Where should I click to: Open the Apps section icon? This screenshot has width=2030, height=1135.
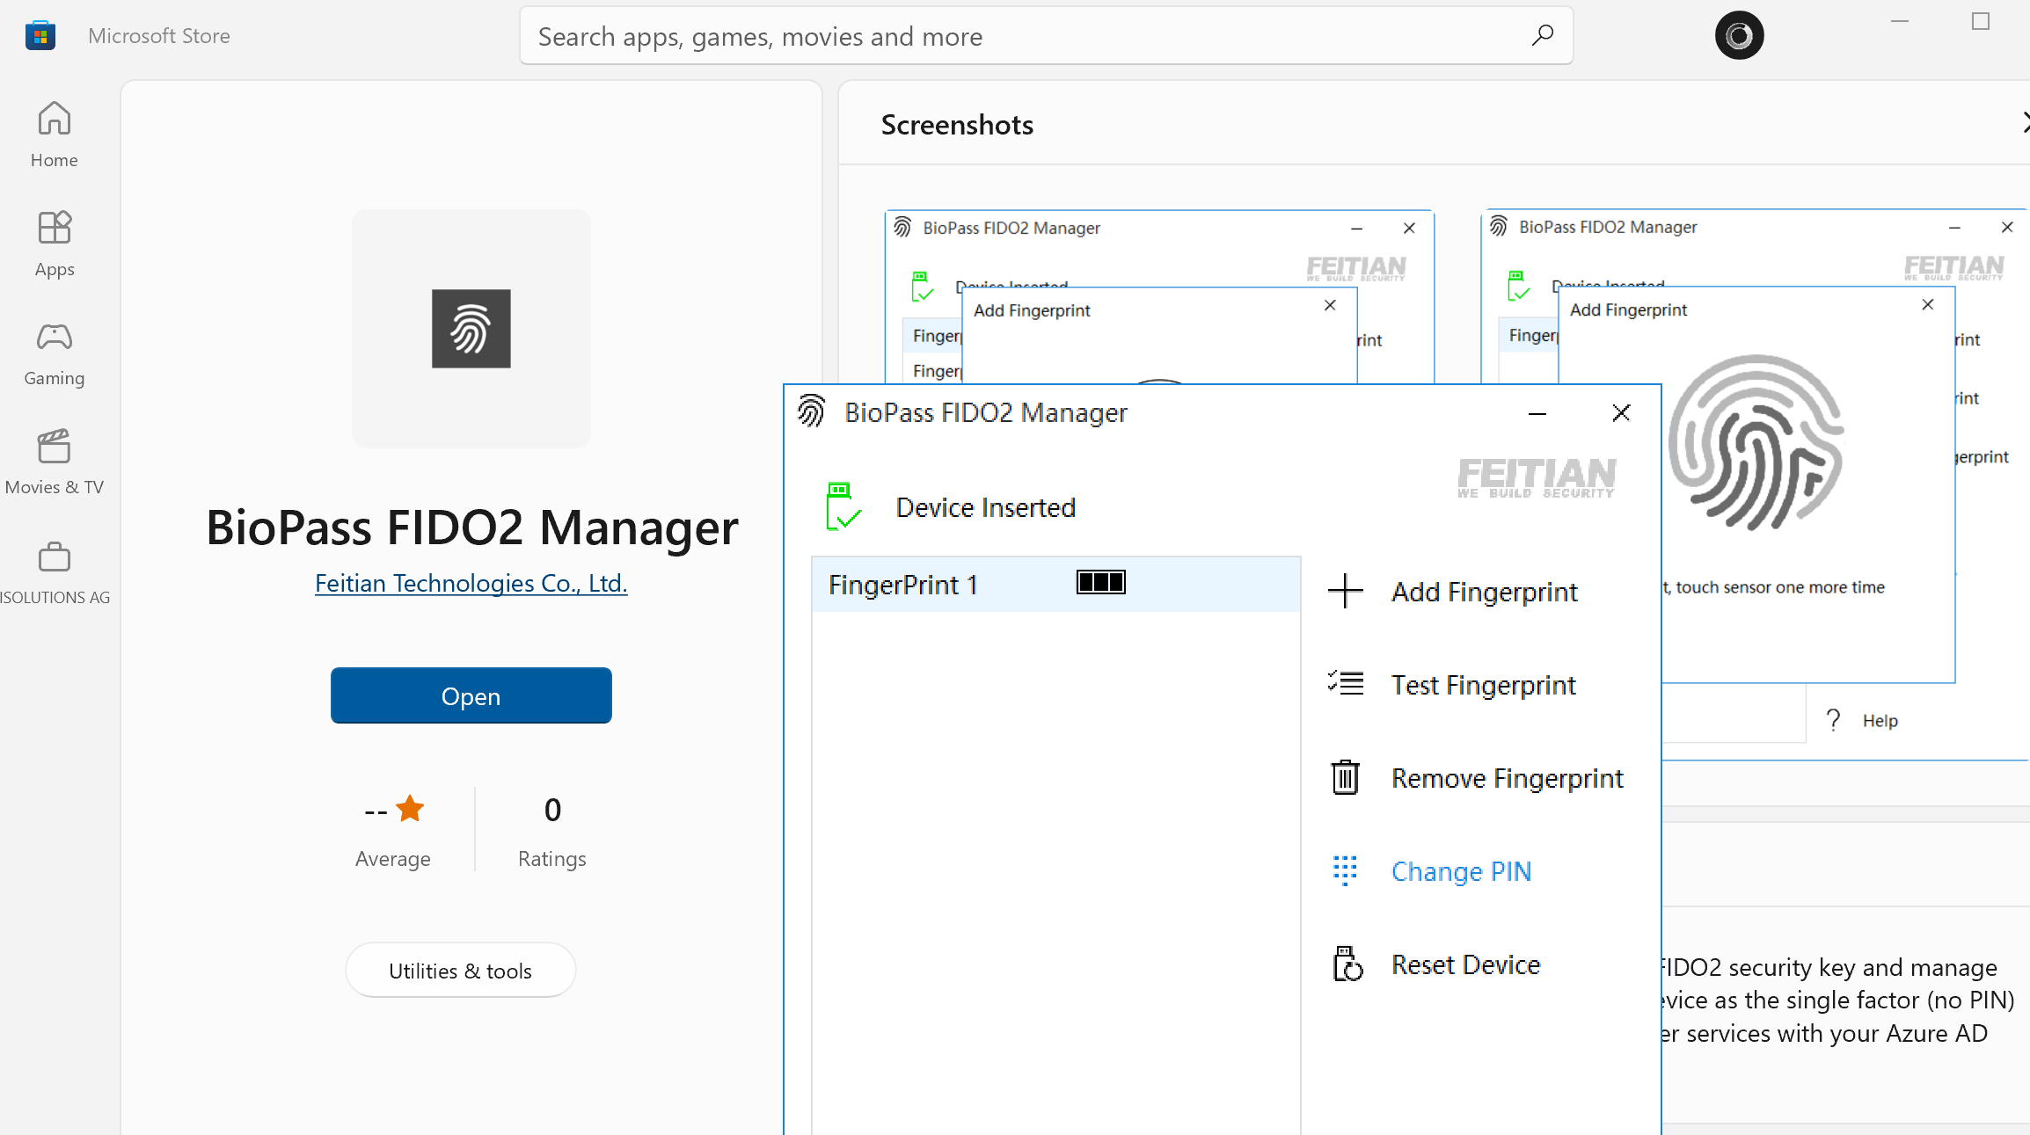tap(54, 228)
